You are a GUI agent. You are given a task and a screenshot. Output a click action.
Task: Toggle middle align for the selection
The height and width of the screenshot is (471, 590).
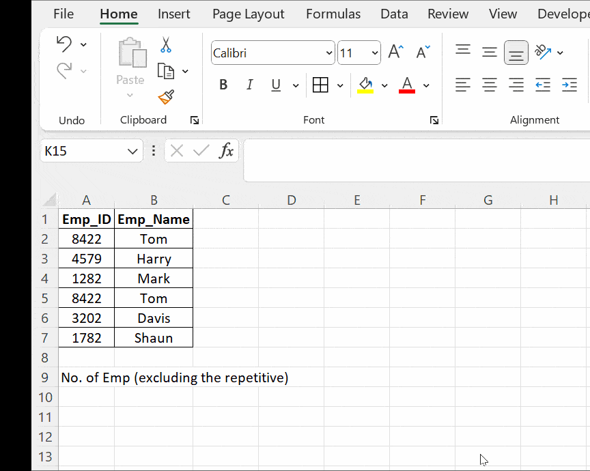point(489,51)
